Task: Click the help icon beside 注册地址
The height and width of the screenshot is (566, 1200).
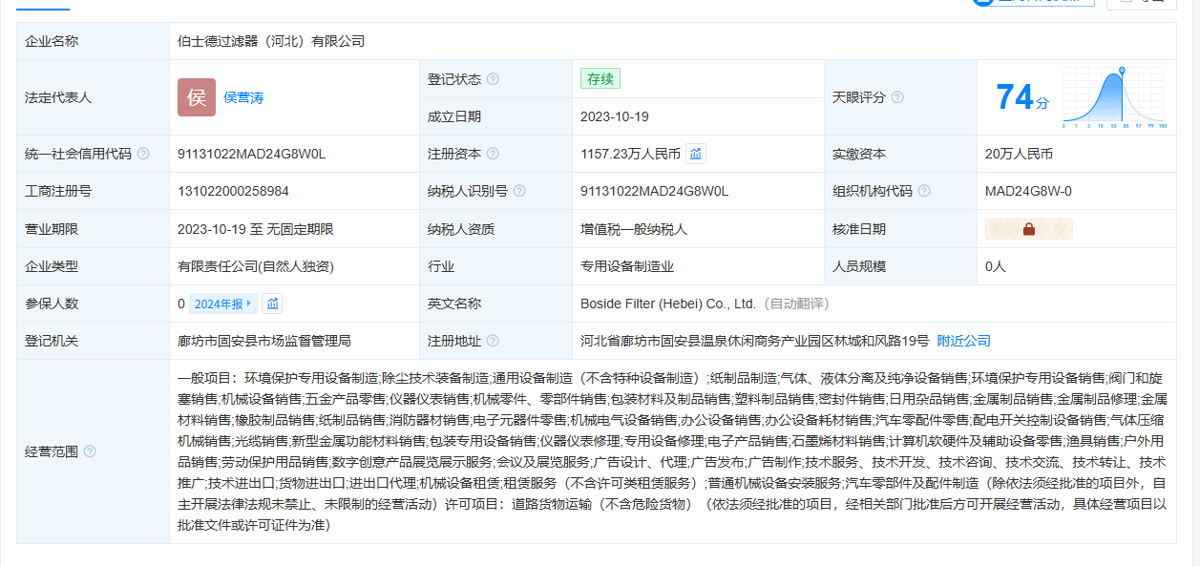Action: [493, 341]
